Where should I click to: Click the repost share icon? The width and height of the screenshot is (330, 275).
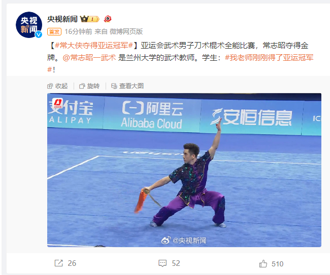point(59,263)
